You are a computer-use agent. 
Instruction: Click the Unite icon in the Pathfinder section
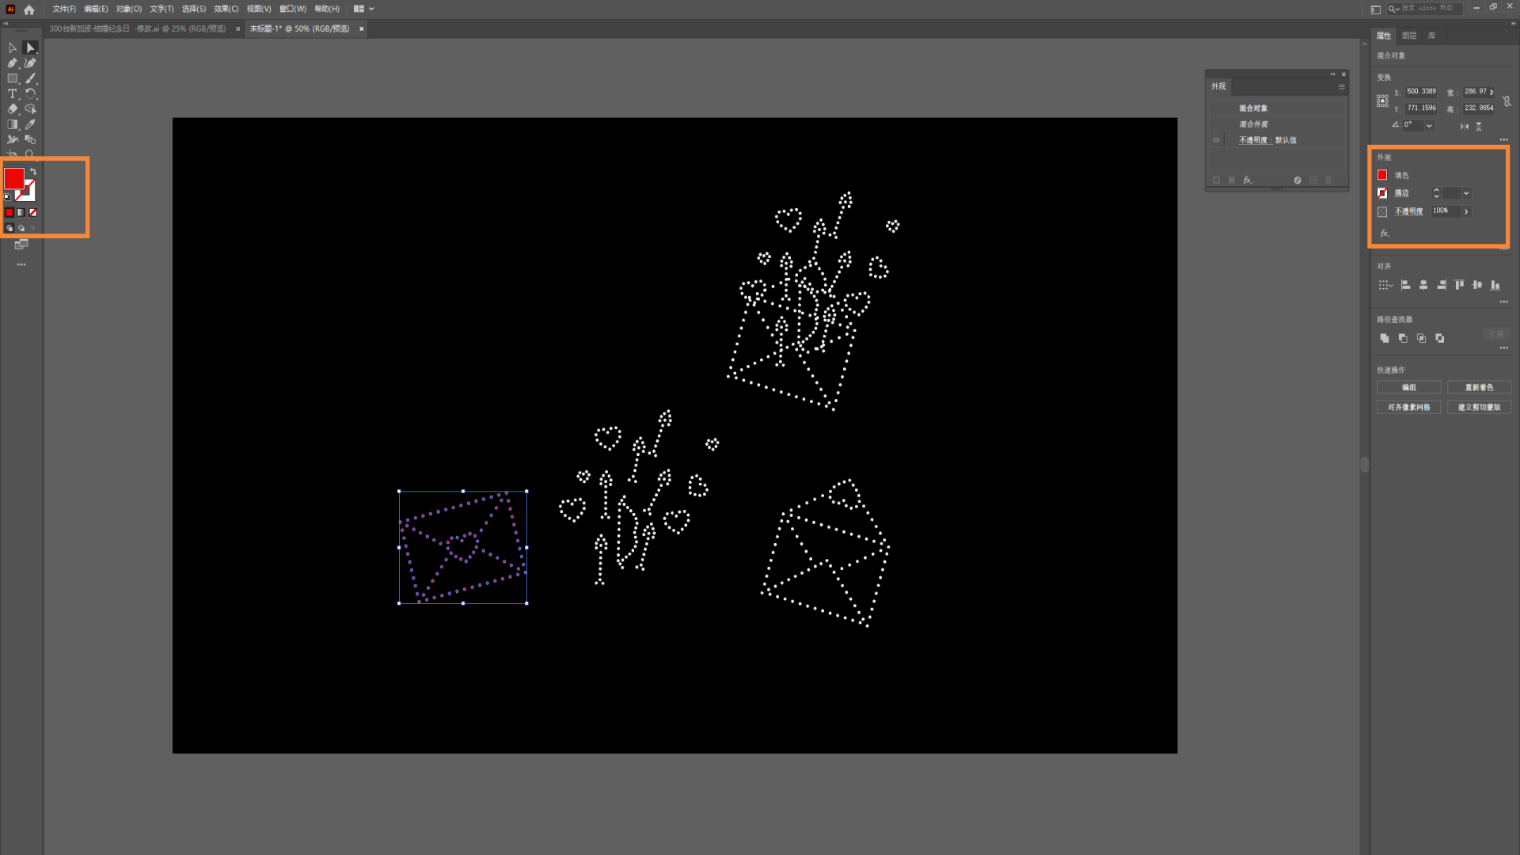(1385, 338)
